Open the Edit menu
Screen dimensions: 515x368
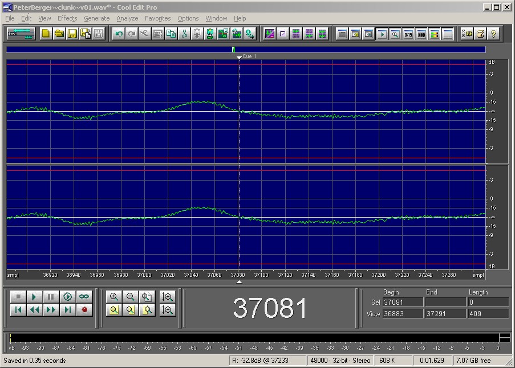[26, 18]
